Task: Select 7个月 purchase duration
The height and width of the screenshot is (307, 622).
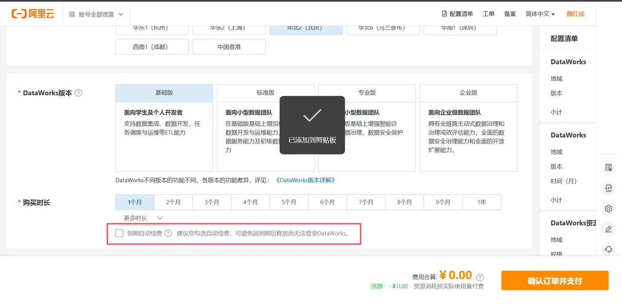Action: [366, 202]
